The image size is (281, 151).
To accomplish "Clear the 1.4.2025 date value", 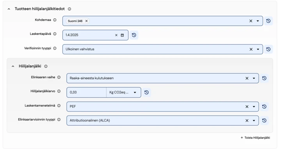I will pyautogui.click(x=116, y=35).
